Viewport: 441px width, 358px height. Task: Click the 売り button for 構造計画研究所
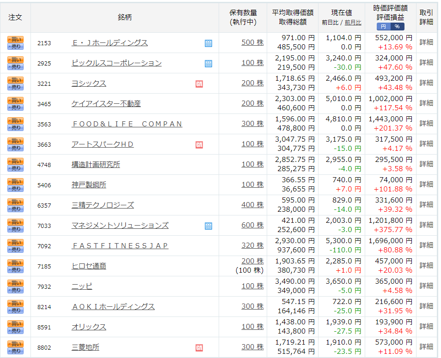(x=15, y=168)
